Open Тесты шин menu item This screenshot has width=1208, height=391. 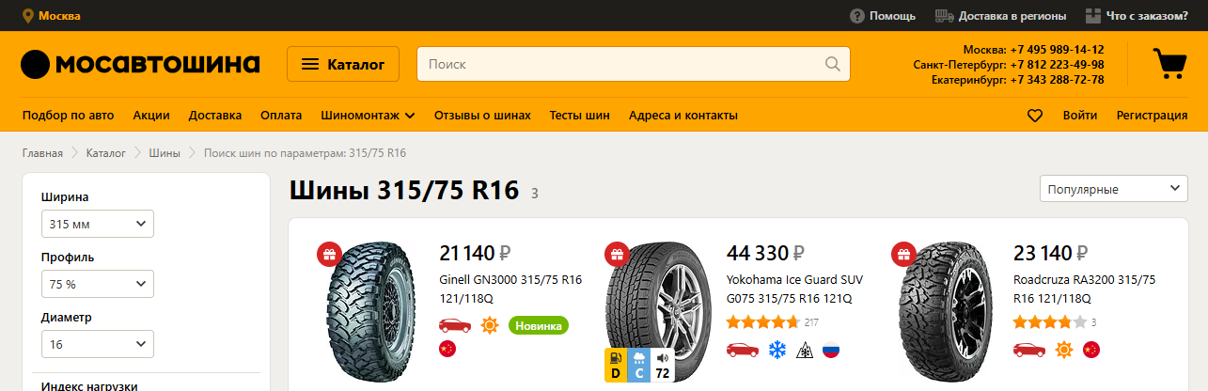(580, 116)
